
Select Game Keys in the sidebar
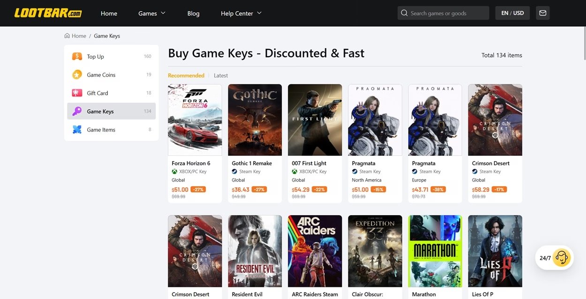tap(112, 111)
